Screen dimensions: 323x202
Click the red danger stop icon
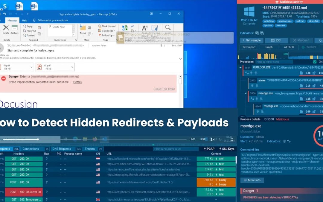4,78
